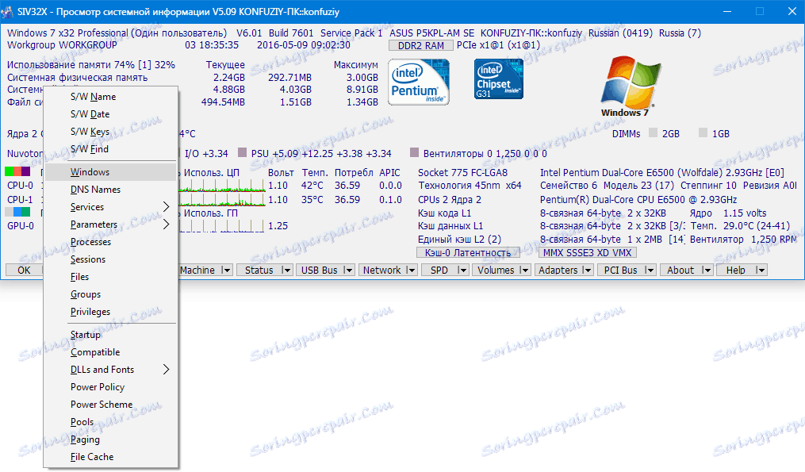This screenshot has height=472, width=805.
Task: Click the Network button label
Action: click(382, 271)
